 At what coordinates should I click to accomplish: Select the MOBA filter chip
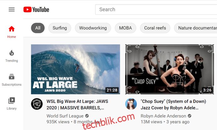[125, 28]
